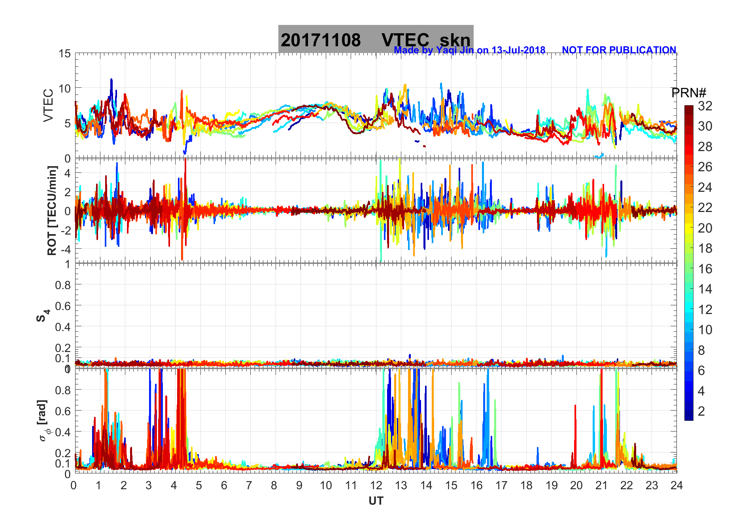Click the 0.8 tick on the sigma-phi axis
Image resolution: width=752 pixels, height=526 pixels.
click(63, 390)
